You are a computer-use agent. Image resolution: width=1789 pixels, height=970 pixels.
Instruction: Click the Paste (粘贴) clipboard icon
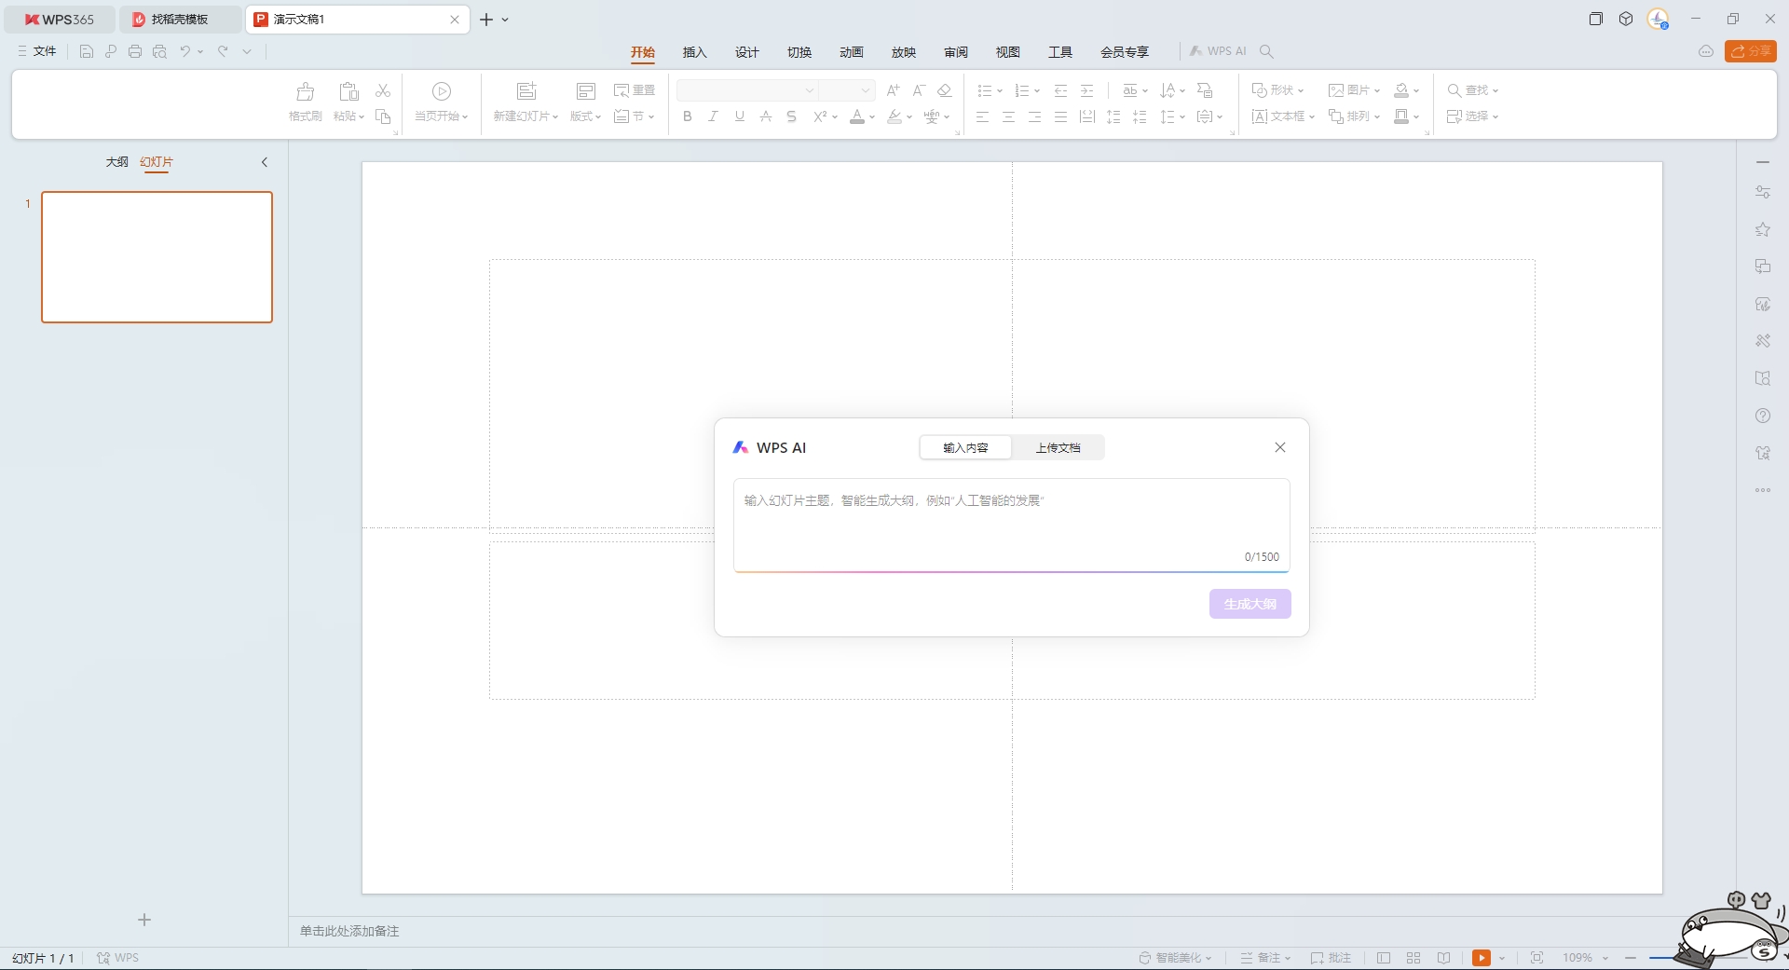tap(349, 91)
